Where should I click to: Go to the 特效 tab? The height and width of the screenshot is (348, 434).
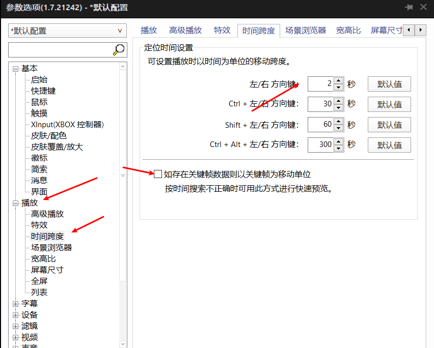coord(222,30)
